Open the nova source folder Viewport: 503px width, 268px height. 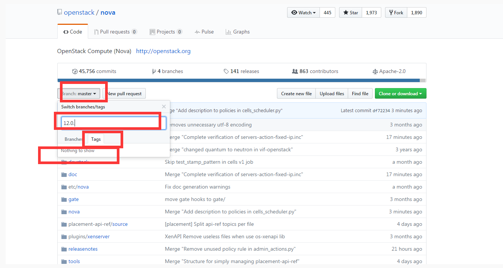[x=74, y=212]
